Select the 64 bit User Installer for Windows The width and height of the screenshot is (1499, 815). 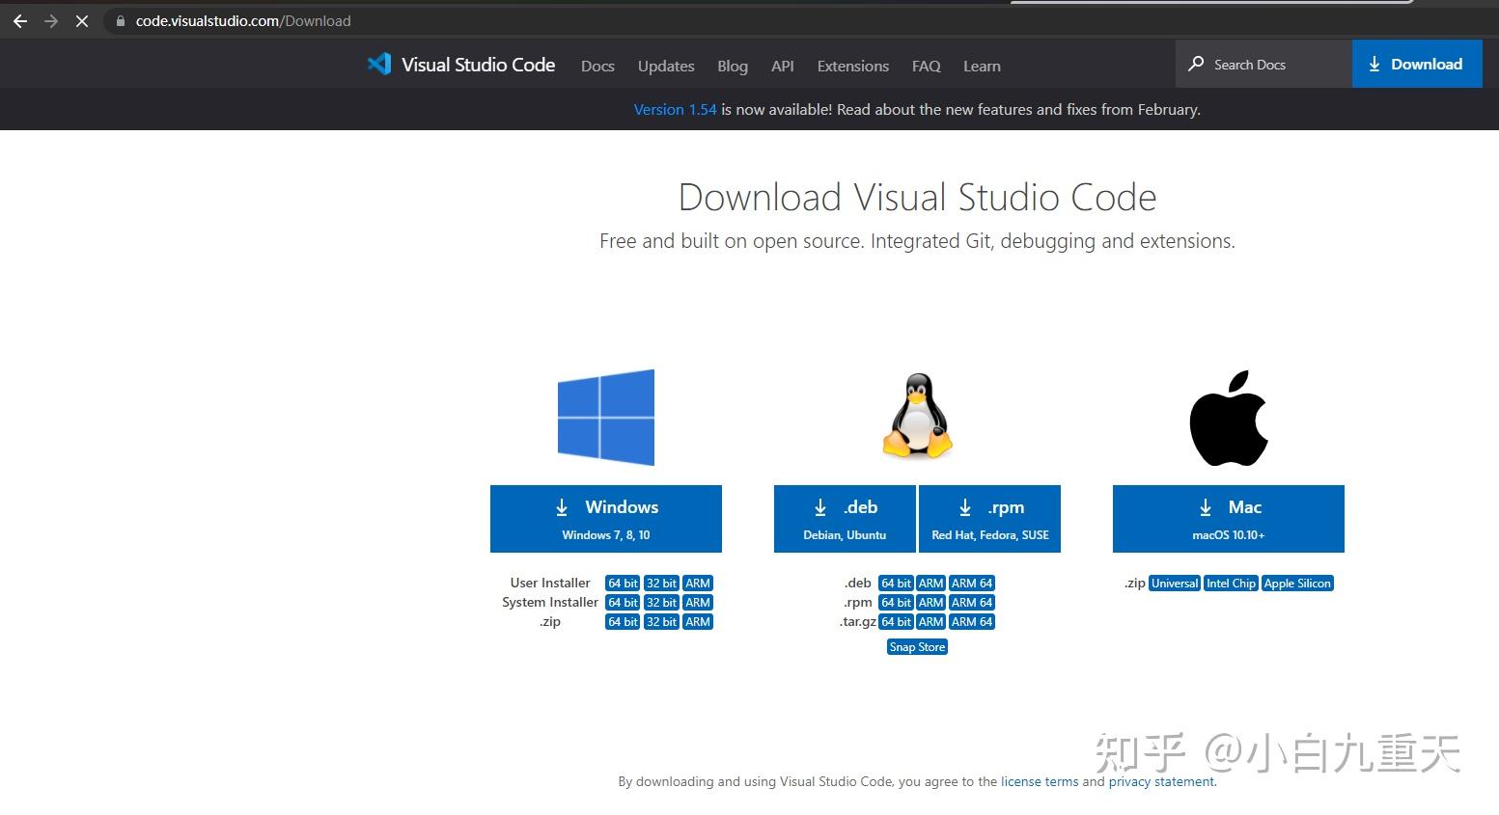tap(622, 583)
